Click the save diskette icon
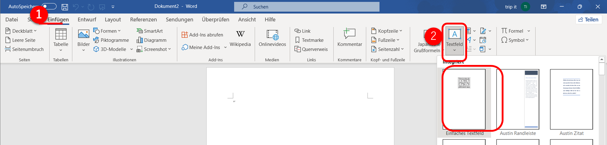Screen dimensions: 607x145 65,7
